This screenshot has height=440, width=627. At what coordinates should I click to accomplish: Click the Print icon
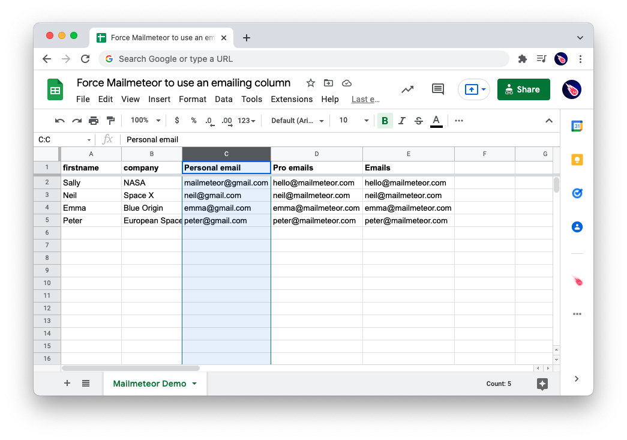click(94, 121)
